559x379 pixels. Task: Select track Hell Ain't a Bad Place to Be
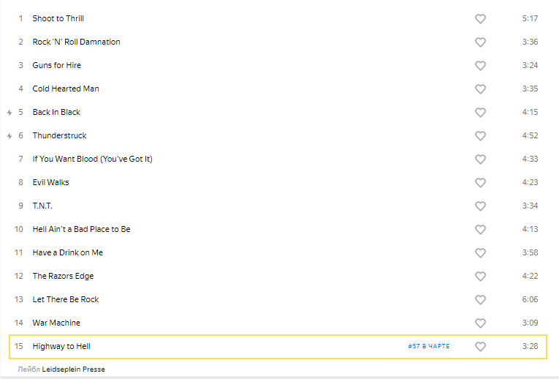click(81, 229)
